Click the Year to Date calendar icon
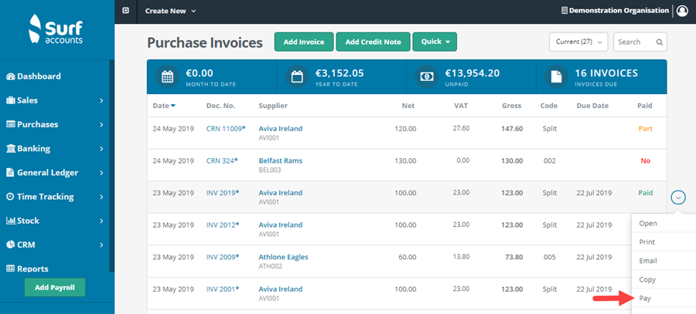Image resolution: width=696 pixels, height=314 pixels. point(296,77)
